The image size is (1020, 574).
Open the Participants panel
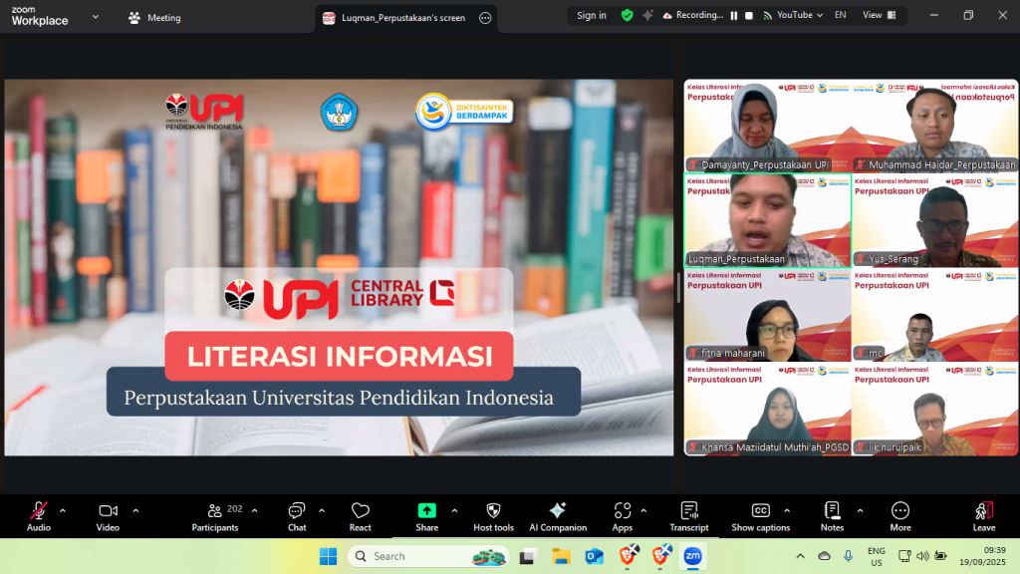coord(215,515)
